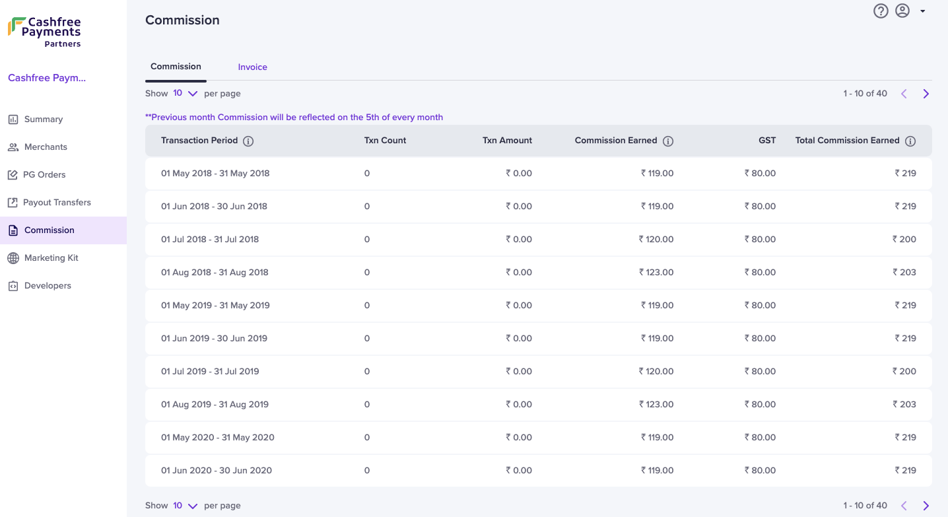Open Developers code icon in sidebar
Image resolution: width=948 pixels, height=517 pixels.
tap(13, 286)
